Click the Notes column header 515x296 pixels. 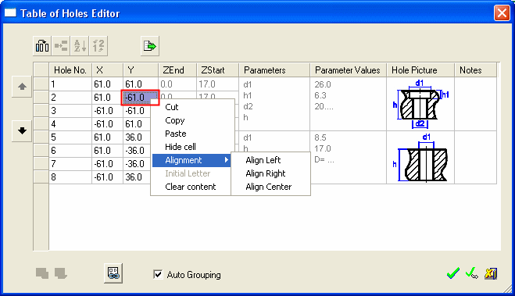(476, 70)
